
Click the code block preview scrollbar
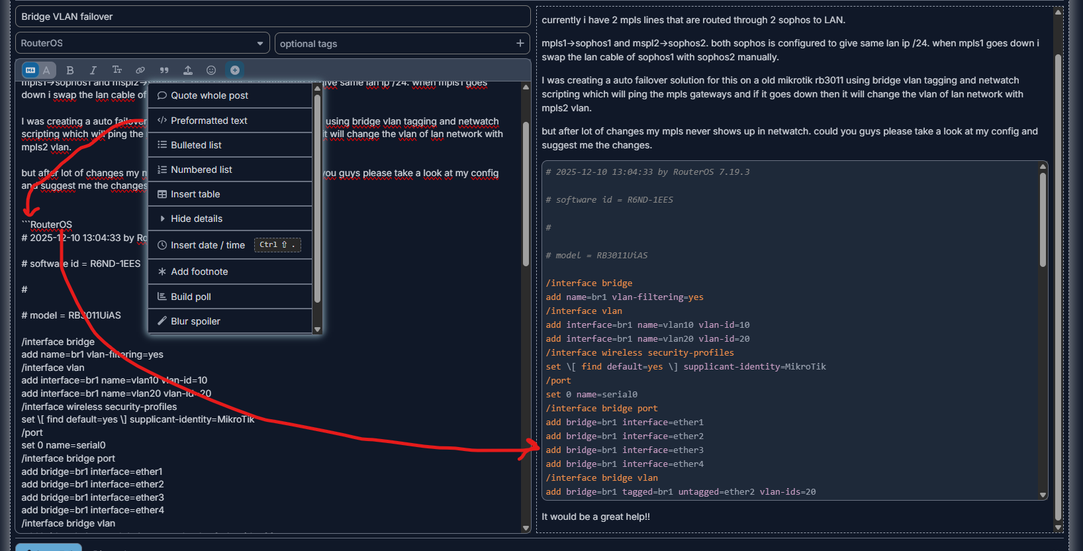[1043, 219]
